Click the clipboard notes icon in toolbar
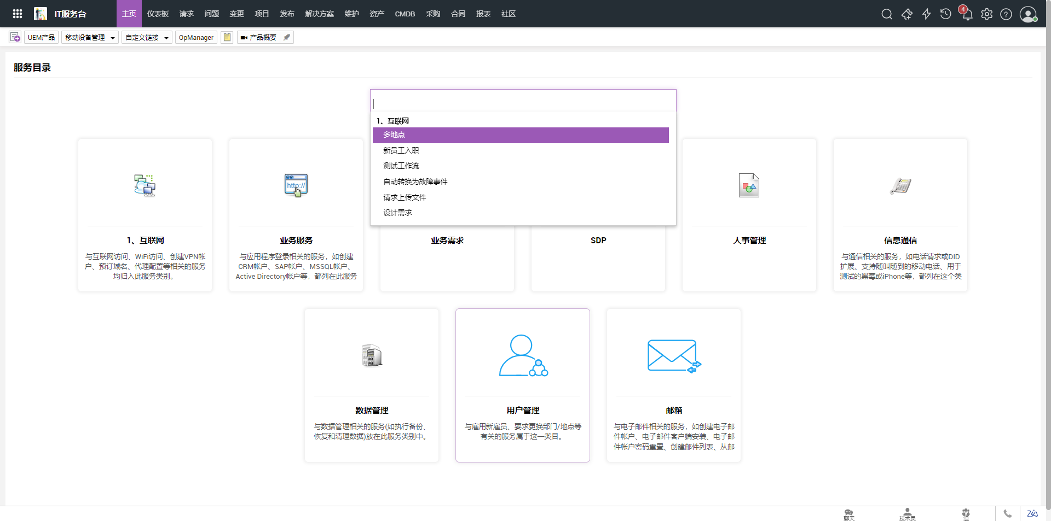This screenshot has width=1051, height=521. click(227, 37)
